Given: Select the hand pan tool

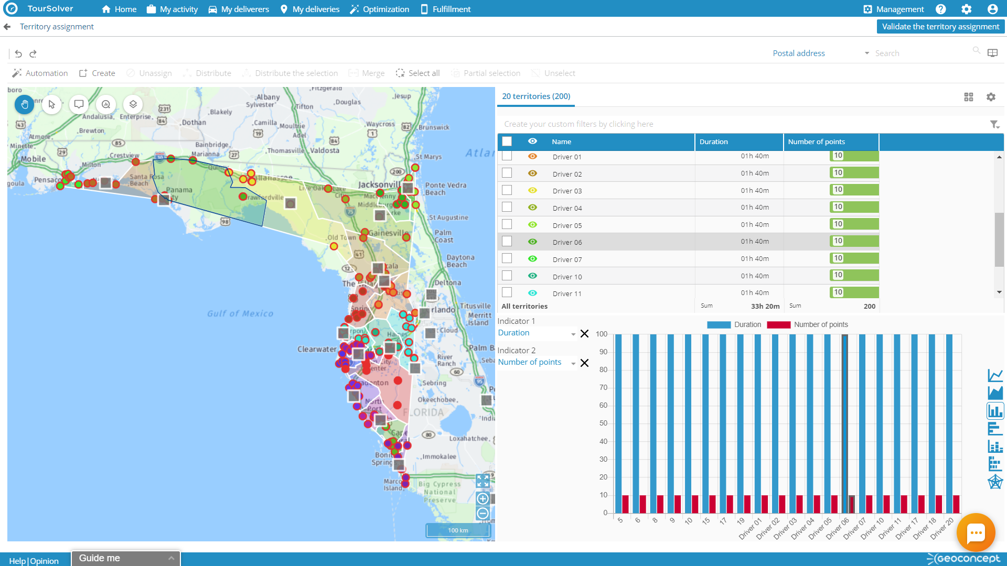Looking at the screenshot, I should [x=24, y=104].
